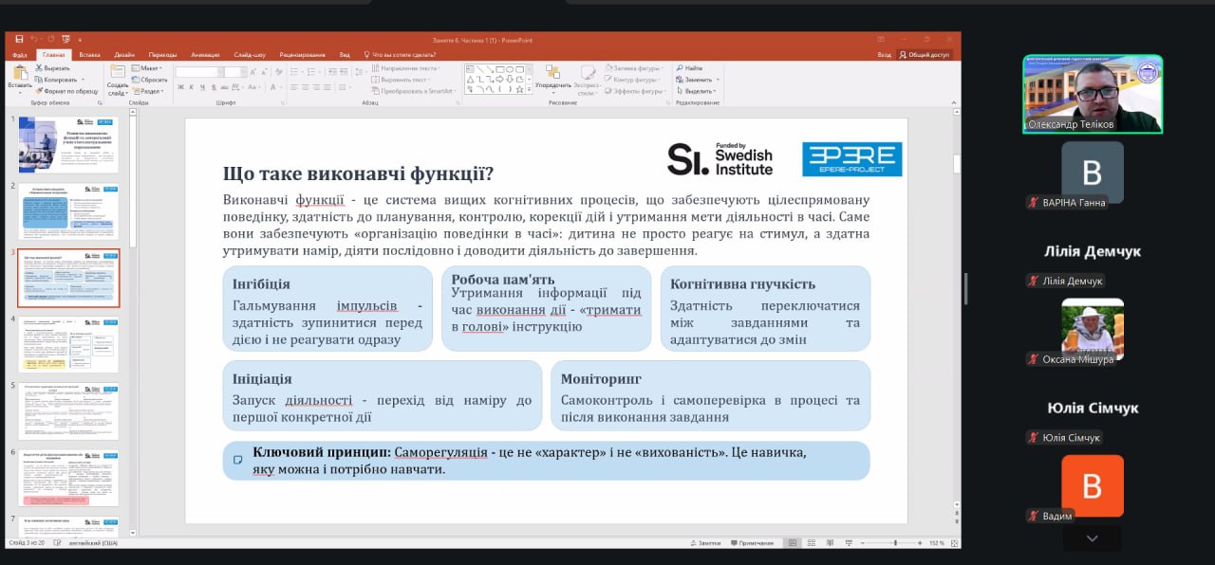1215x565 pixels.
Task: Expand the Раздел section dropdown
Action: click(149, 91)
